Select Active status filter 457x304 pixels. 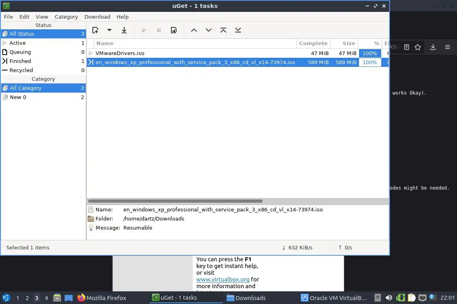coord(43,43)
